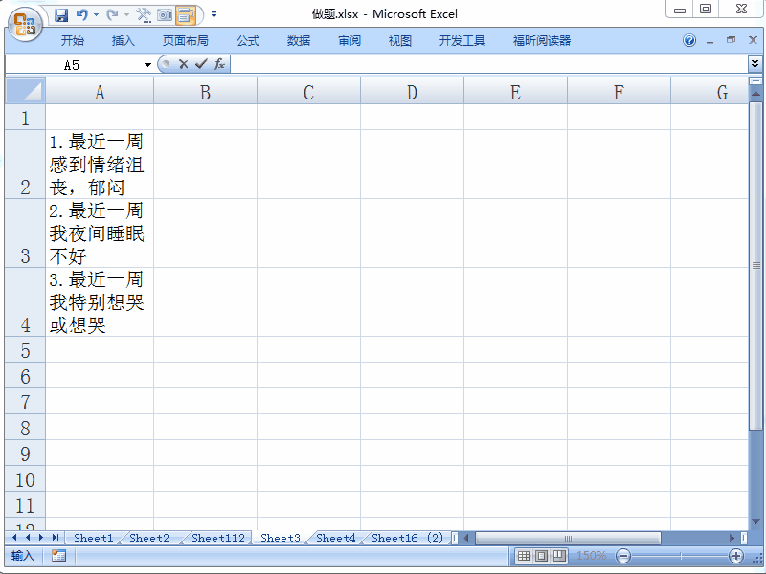The image size is (766, 574).
Task: Select the cell with 3.最近一周我特别想哭或想哭
Action: (x=100, y=302)
